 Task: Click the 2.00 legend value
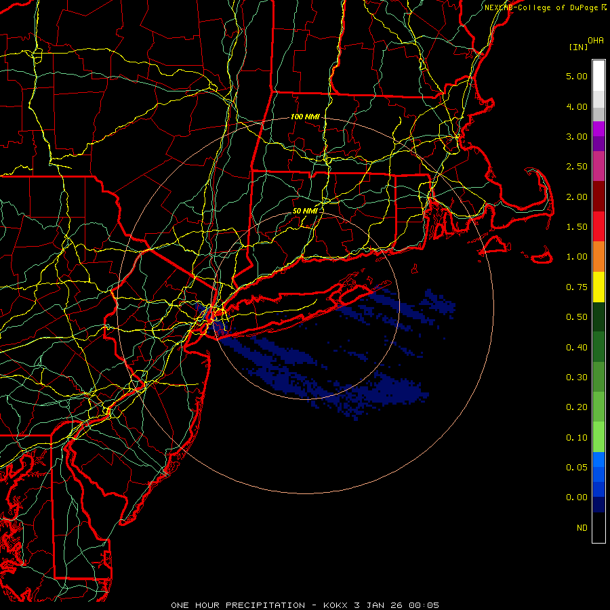click(x=577, y=197)
